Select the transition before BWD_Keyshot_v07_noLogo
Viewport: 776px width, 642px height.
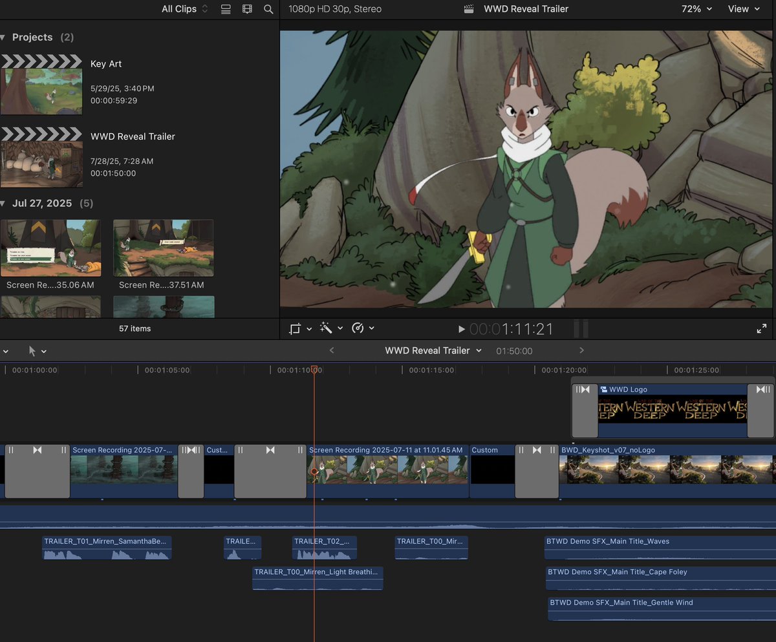[537, 470]
